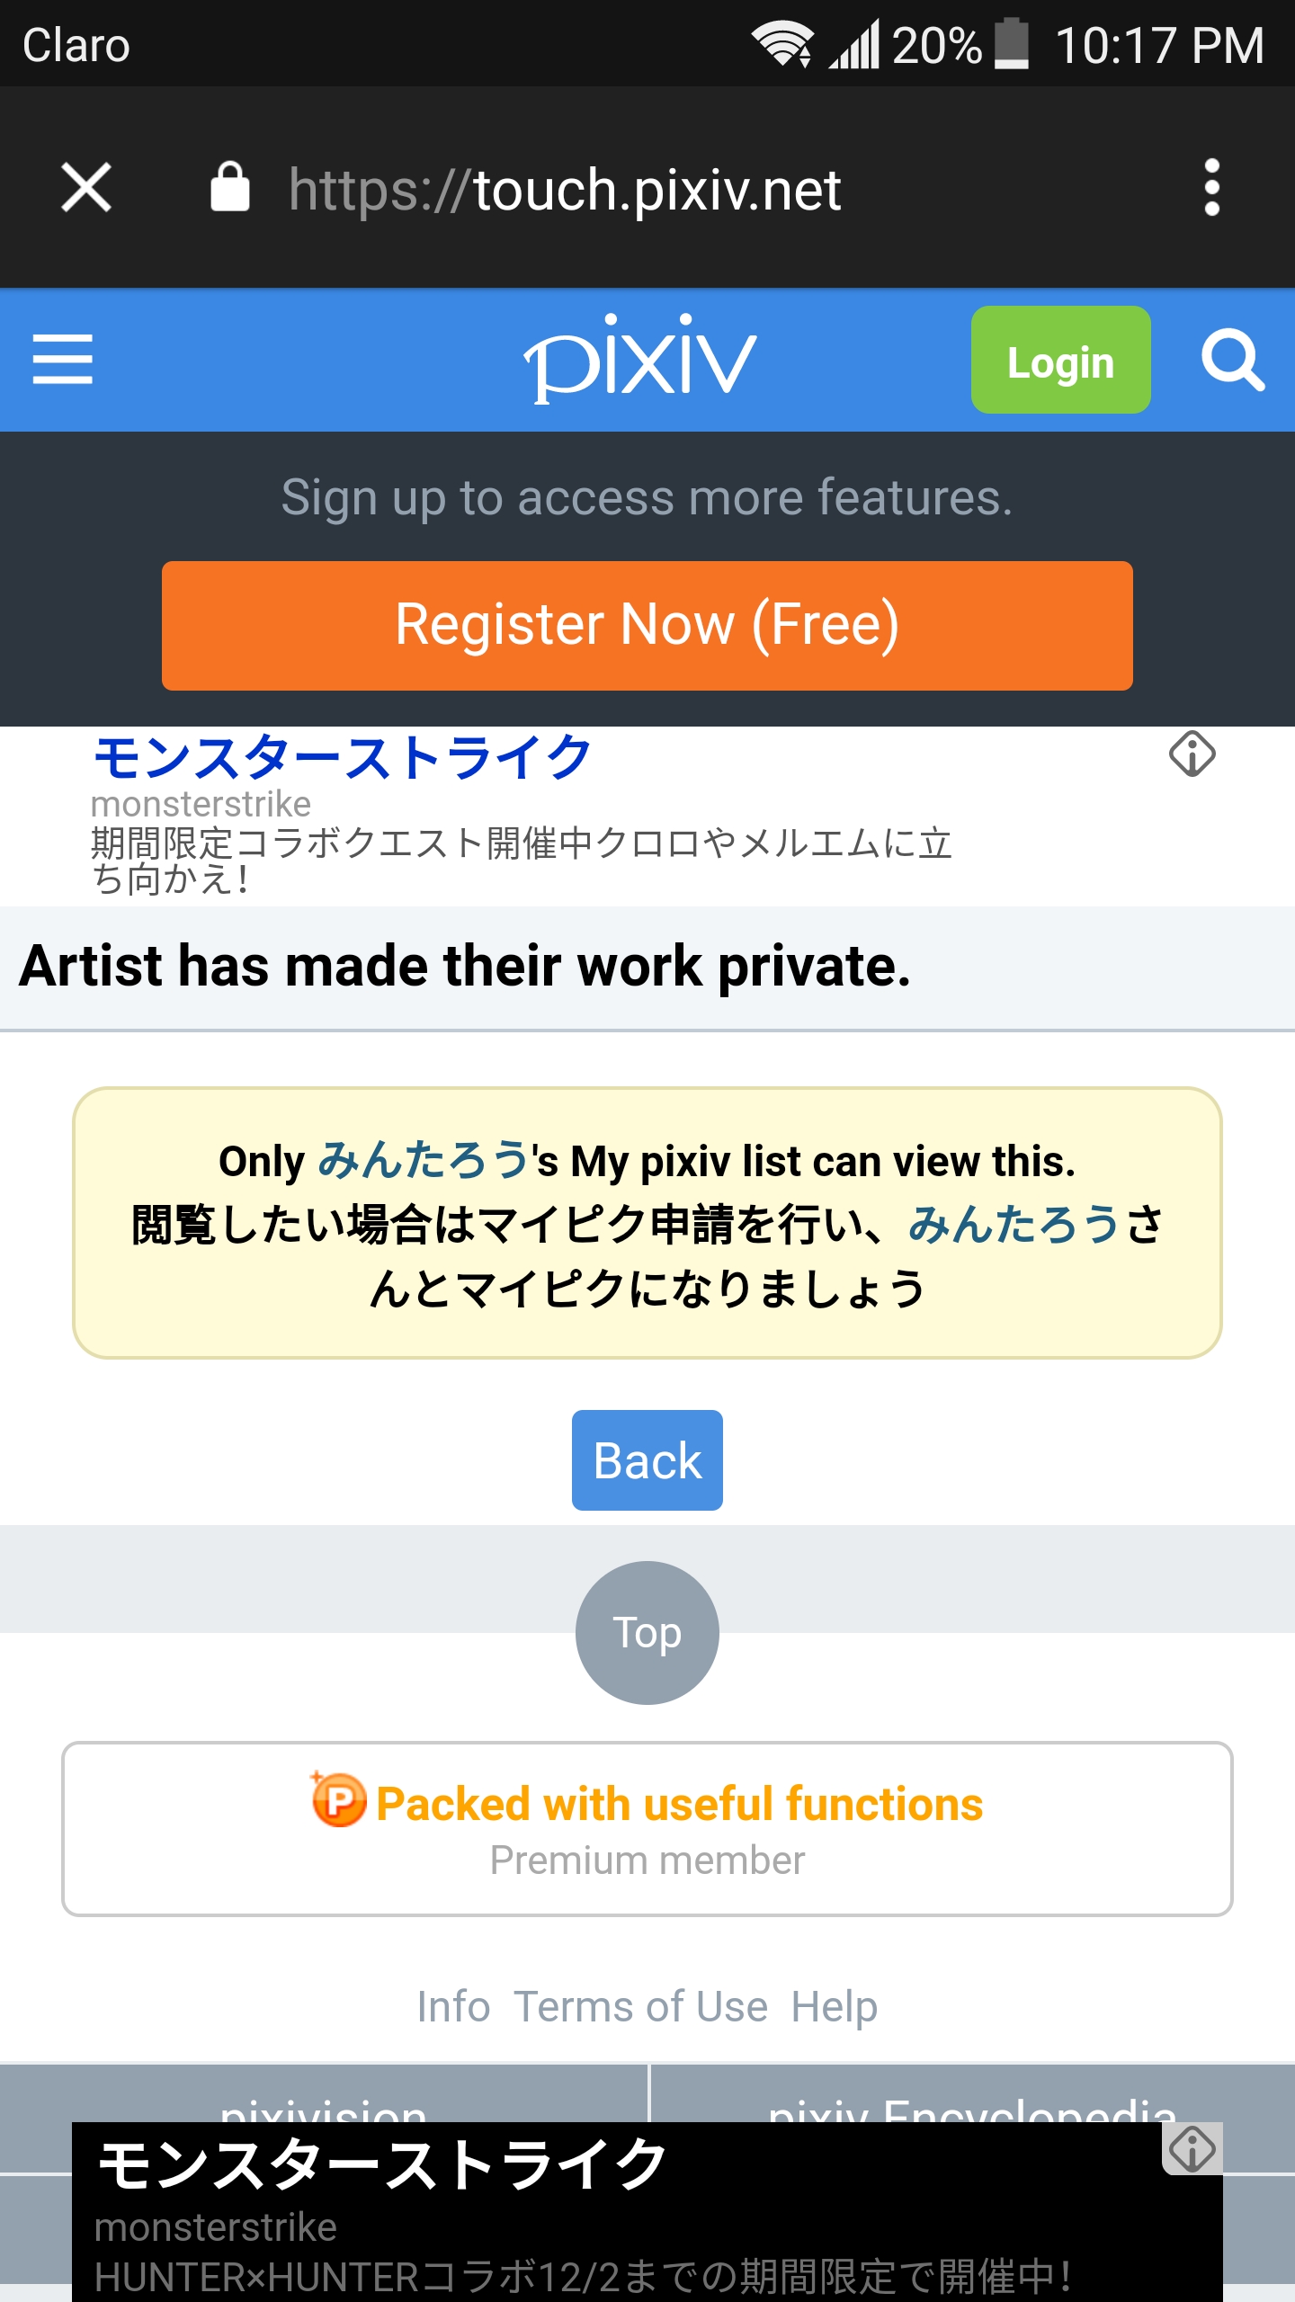The image size is (1295, 2302).
Task: Tap the round Top button
Action: [x=647, y=1632]
